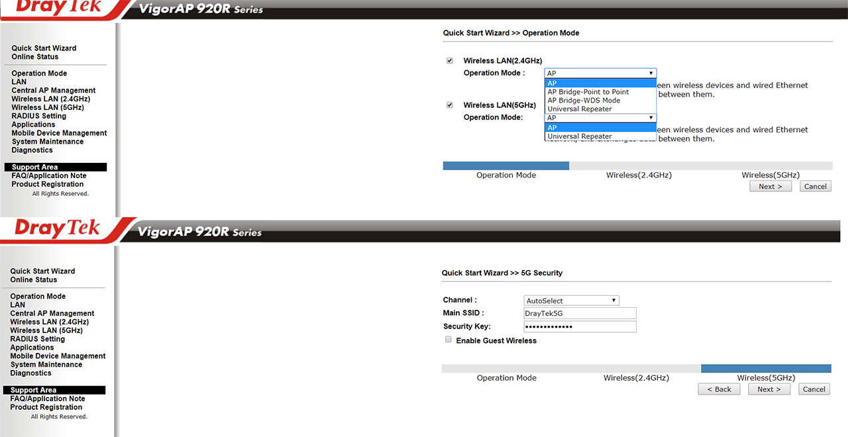Pick Universal Repeater in 2.4GHz mode list

pos(600,109)
